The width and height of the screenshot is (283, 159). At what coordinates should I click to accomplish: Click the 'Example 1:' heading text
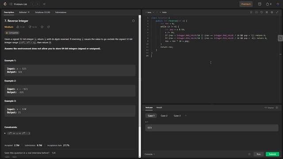pos(10,61)
